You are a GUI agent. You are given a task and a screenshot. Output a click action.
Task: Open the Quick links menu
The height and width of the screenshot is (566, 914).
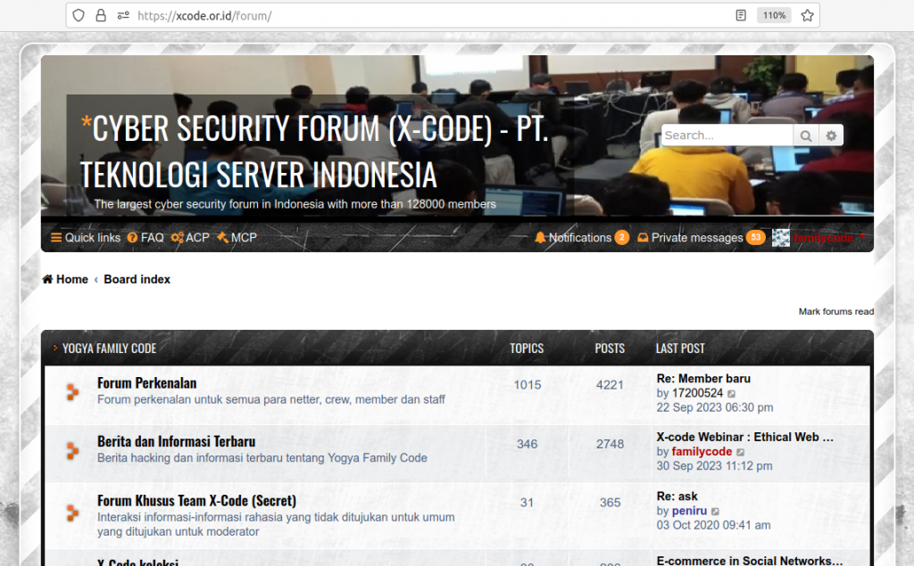tap(86, 238)
